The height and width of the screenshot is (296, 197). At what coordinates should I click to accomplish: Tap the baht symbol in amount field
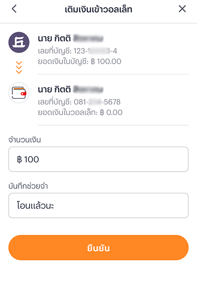point(19,159)
